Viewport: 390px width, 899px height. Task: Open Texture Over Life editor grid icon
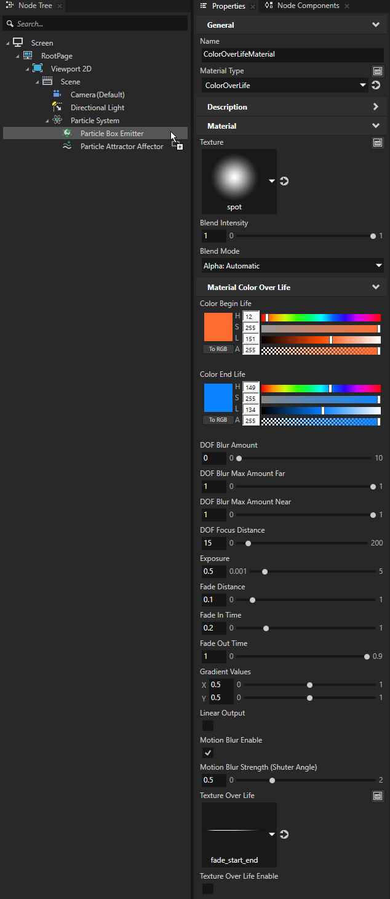point(378,796)
